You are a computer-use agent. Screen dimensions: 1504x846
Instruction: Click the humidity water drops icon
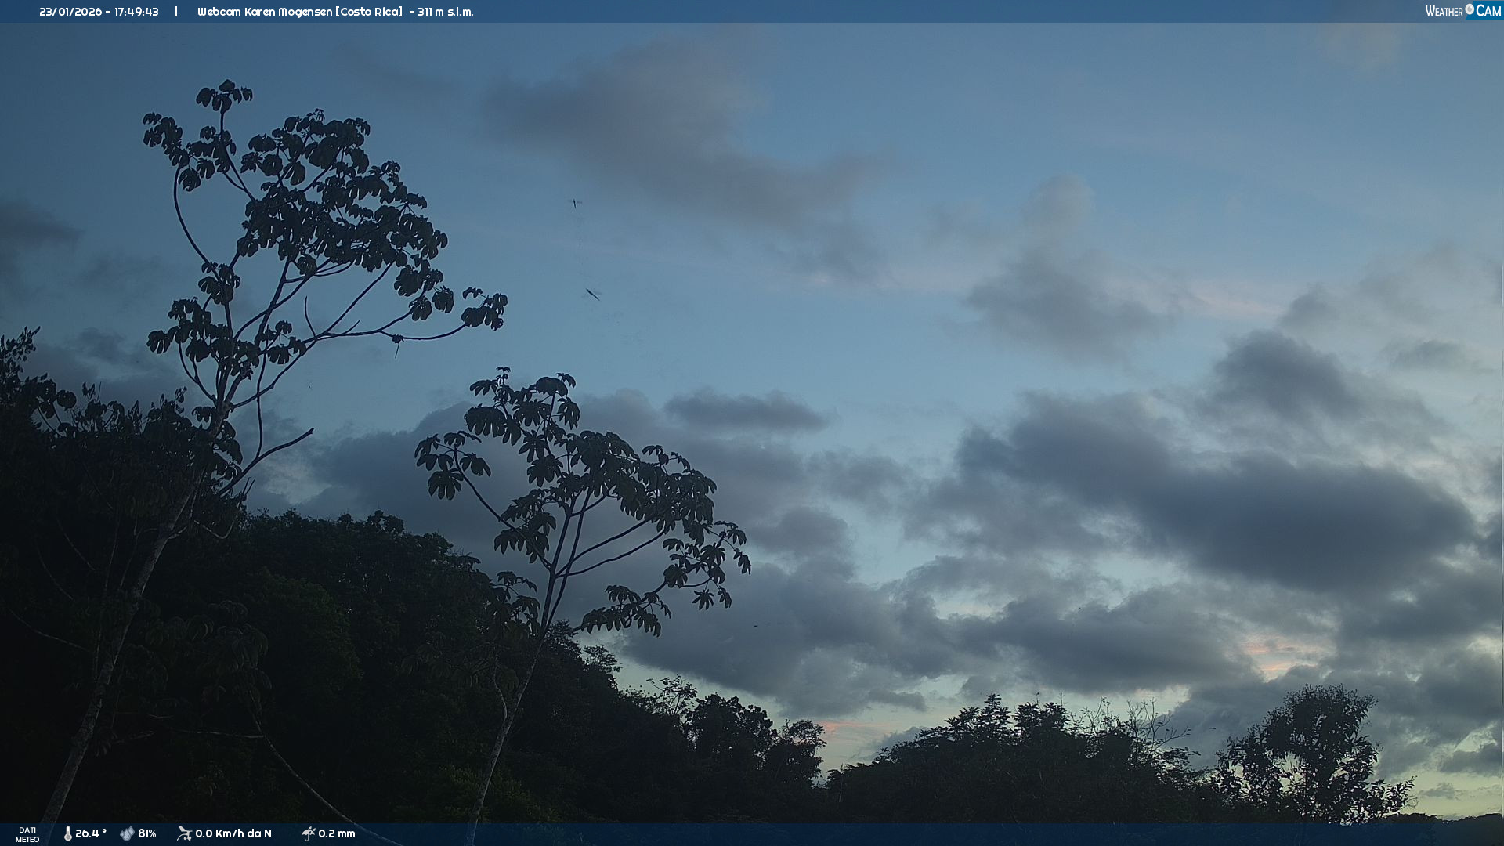pos(127,833)
